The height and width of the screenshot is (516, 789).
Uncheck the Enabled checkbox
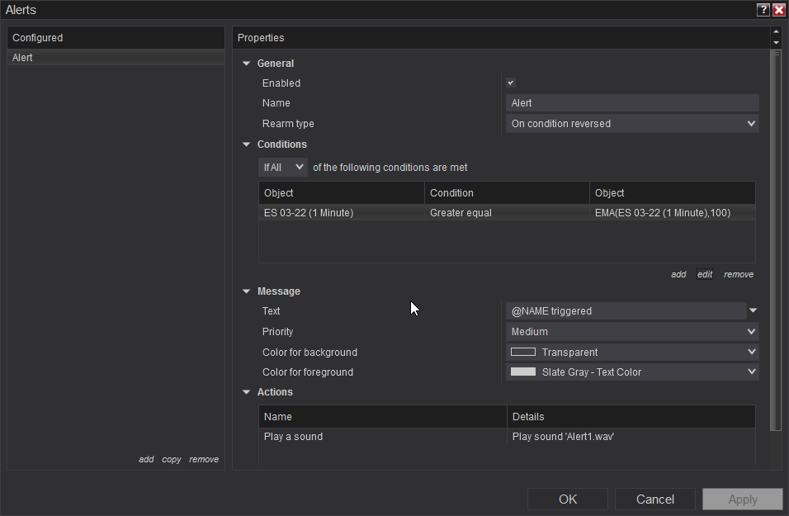click(x=511, y=83)
